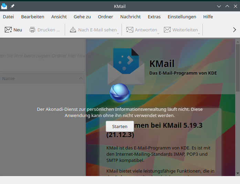Maximize the KMail window
The image size is (240, 184).
point(227,6)
